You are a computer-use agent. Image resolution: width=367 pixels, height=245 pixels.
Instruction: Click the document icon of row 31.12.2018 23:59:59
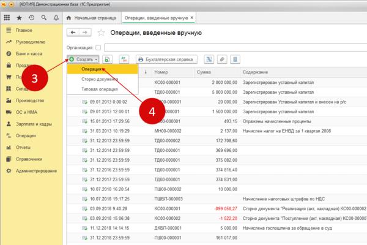pyautogui.click(x=84, y=238)
